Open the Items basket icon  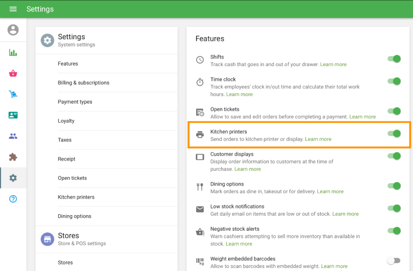(x=13, y=73)
